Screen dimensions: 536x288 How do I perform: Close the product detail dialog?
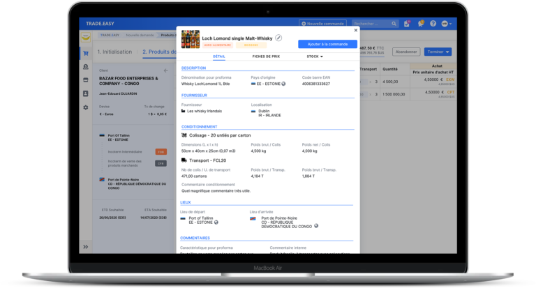click(x=355, y=31)
